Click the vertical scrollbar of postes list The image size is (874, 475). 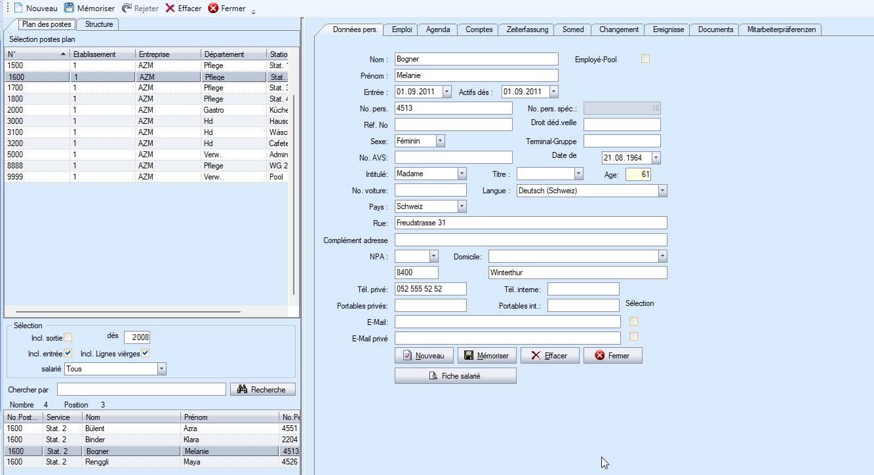click(293, 197)
